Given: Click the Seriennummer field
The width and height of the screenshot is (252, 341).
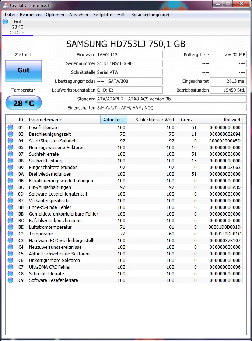Looking at the screenshot, I should coord(130,63).
